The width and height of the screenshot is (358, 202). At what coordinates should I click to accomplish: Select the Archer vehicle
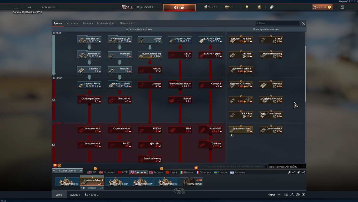(x=150, y=40)
